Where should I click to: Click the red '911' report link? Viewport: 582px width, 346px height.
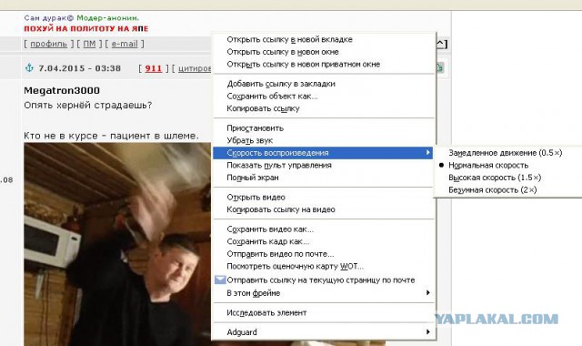154,68
